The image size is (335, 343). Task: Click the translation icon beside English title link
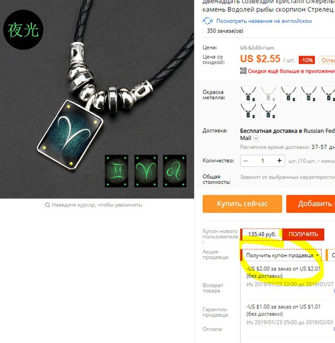point(207,21)
